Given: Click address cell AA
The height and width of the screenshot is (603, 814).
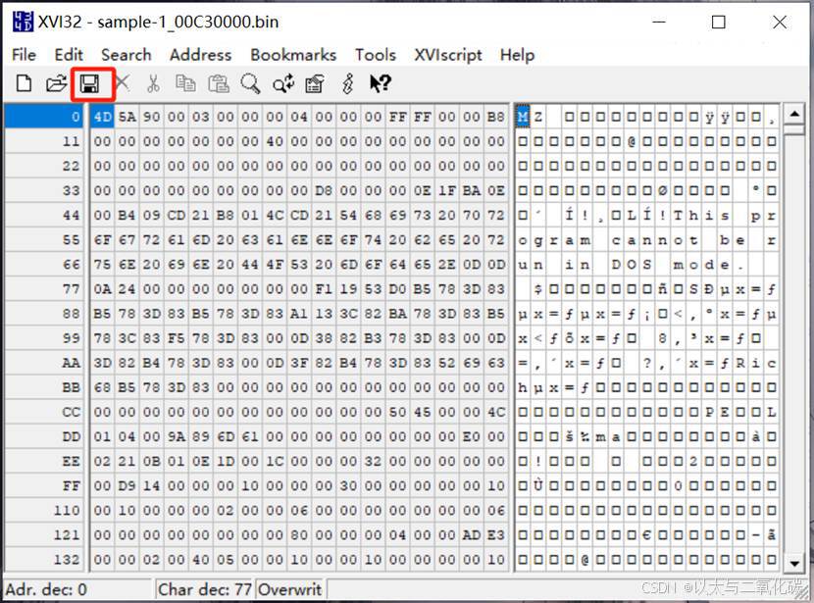Looking at the screenshot, I should 43,363.
